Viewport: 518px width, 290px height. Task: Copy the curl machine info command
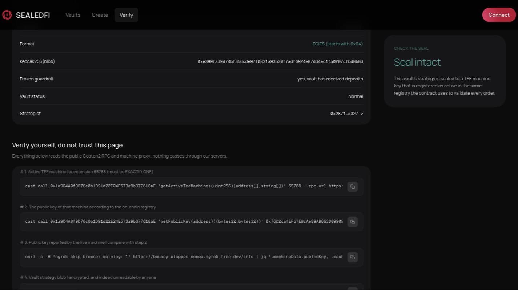[x=352, y=257]
